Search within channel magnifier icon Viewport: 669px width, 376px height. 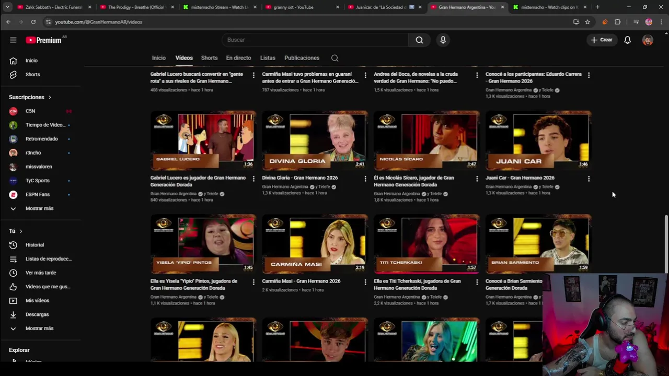coord(334,58)
